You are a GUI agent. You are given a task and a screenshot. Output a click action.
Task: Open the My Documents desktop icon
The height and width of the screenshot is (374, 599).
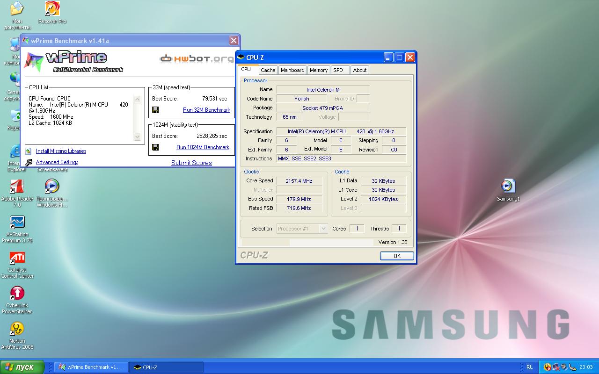pos(17,15)
